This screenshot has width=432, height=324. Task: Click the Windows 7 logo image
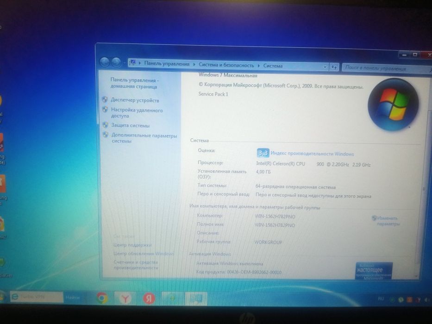click(x=393, y=105)
